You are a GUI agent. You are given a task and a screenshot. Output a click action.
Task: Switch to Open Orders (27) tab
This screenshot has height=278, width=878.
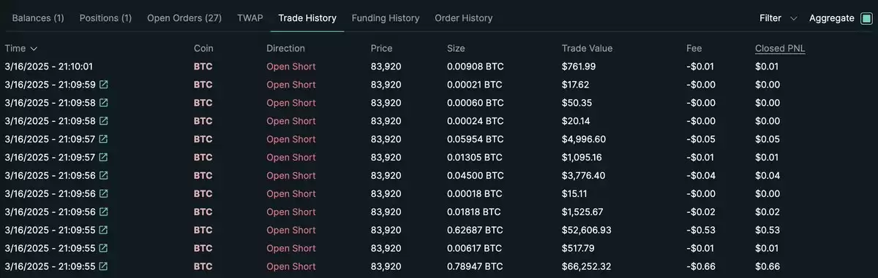(x=184, y=18)
